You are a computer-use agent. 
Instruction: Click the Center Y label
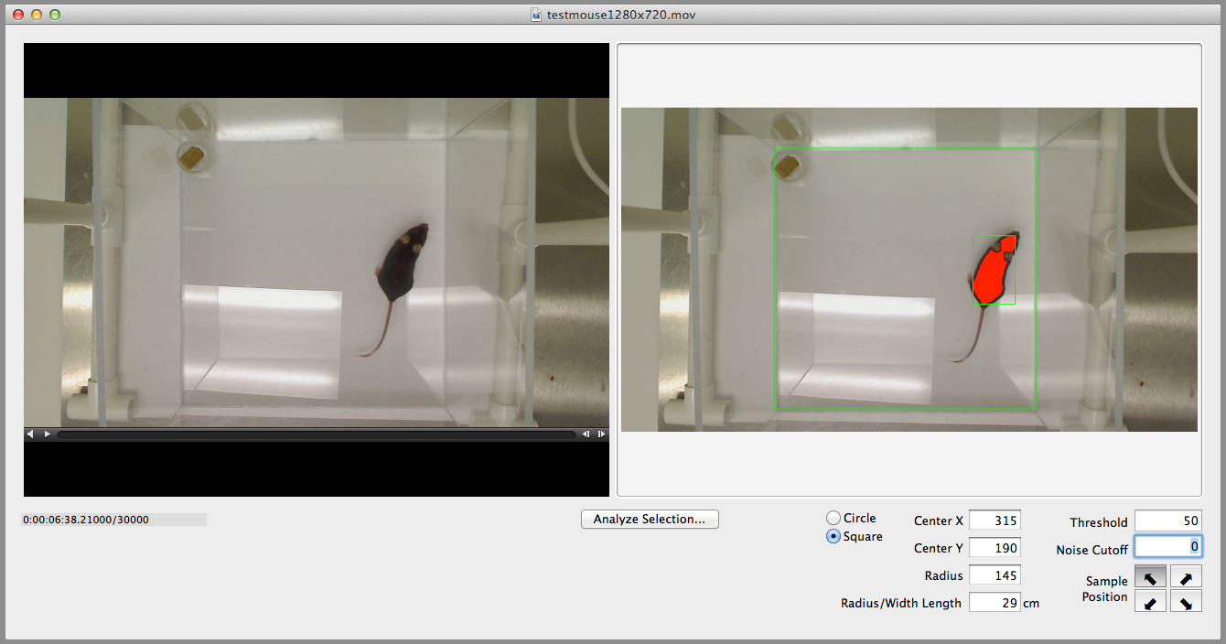[x=939, y=548]
